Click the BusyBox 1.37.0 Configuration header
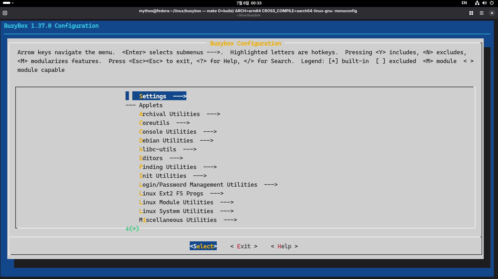Screen dimensions: 498x279 click(x=51, y=26)
